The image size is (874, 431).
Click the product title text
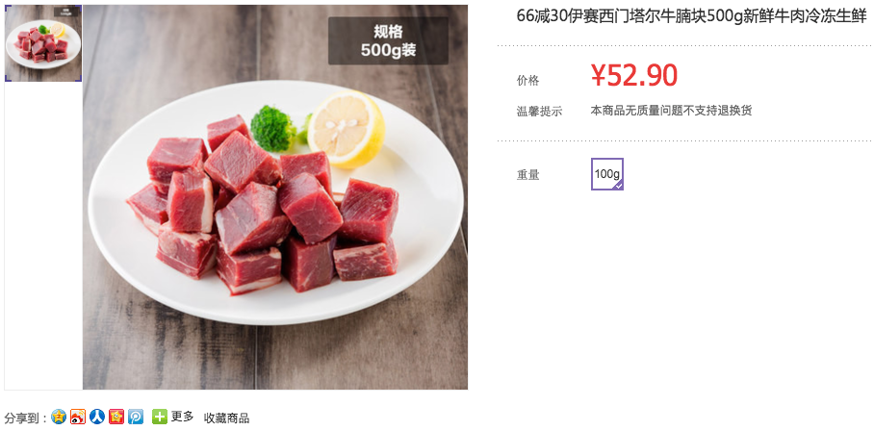click(x=692, y=16)
